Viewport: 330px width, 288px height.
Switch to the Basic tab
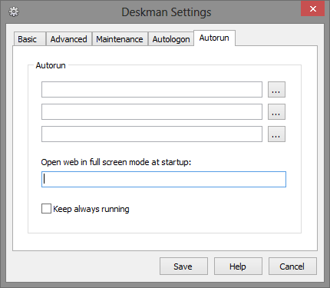[30, 39]
